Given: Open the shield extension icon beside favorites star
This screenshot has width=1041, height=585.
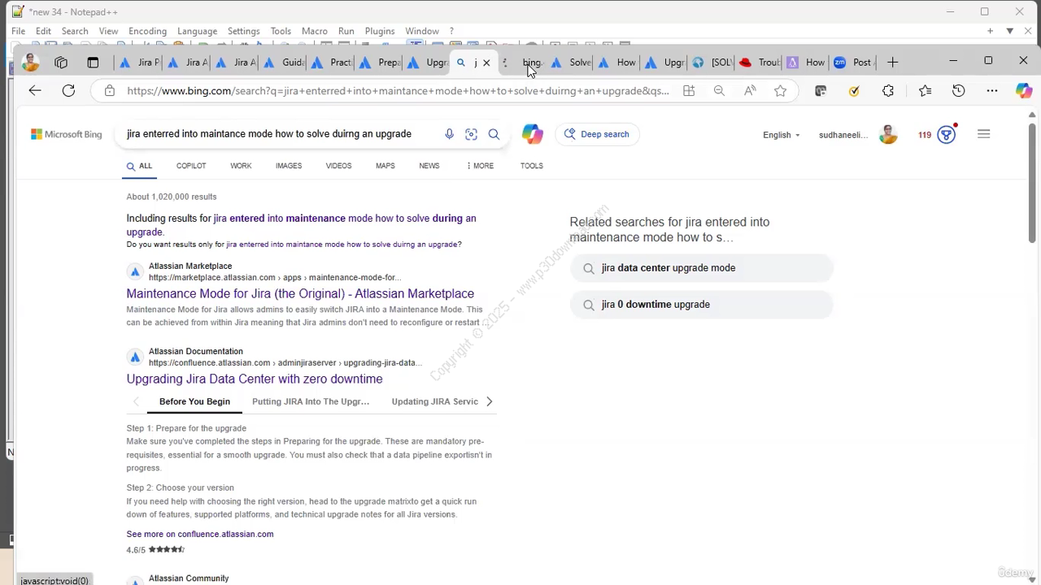Looking at the screenshot, I should click(821, 91).
